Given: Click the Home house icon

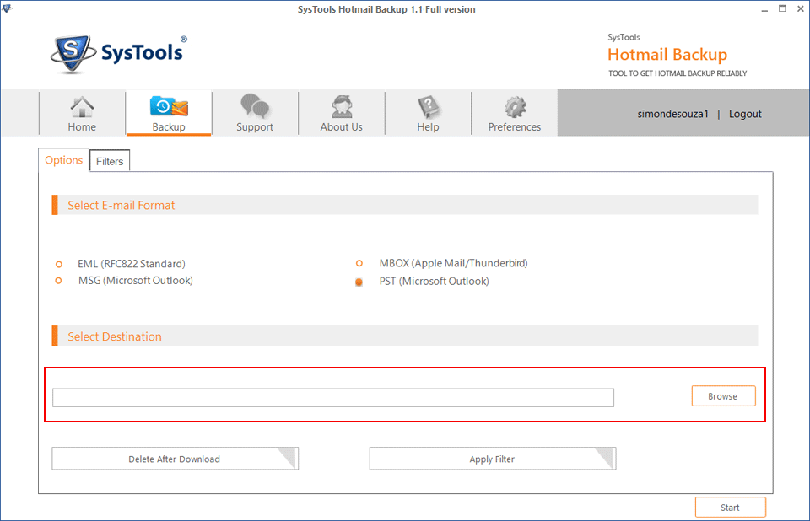Looking at the screenshot, I should (82, 107).
